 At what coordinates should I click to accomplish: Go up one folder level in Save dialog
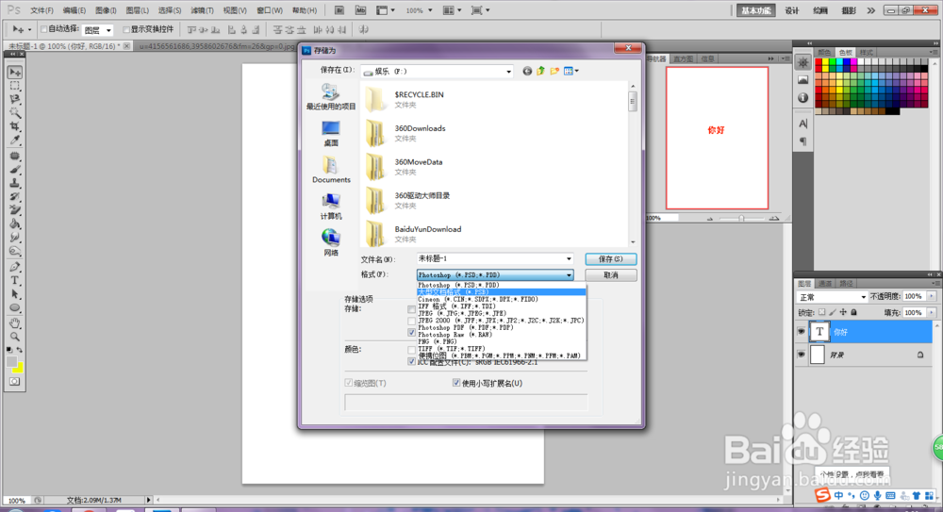[x=540, y=71]
